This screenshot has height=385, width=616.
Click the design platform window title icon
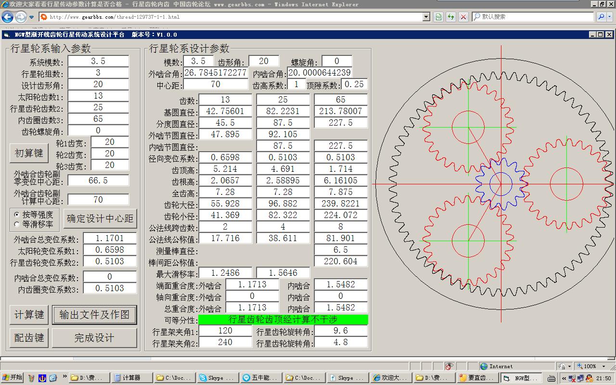tap(6, 35)
